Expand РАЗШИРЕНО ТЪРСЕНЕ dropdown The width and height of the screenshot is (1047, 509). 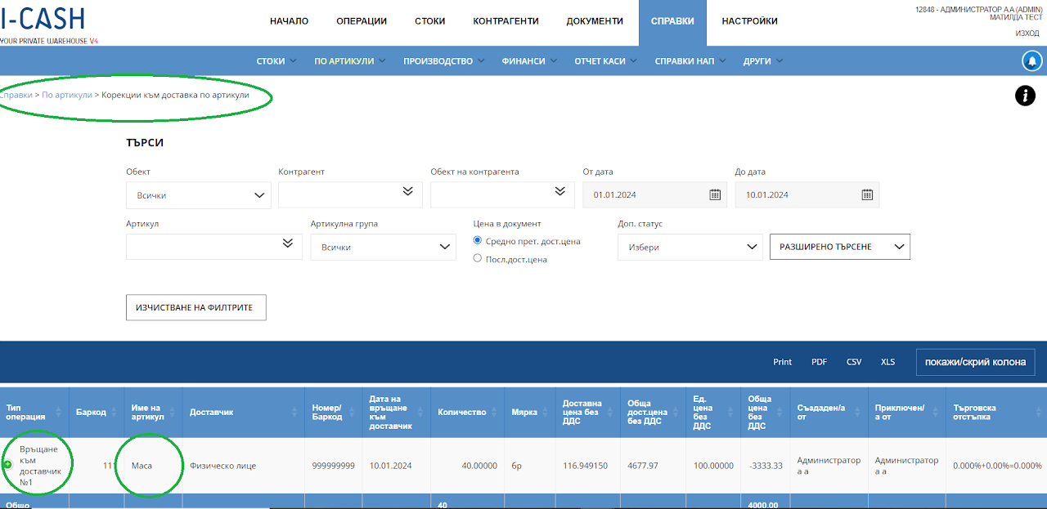pos(840,247)
